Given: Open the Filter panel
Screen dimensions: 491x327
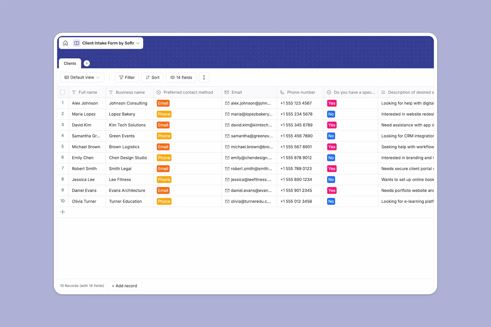Looking at the screenshot, I should pyautogui.click(x=127, y=77).
